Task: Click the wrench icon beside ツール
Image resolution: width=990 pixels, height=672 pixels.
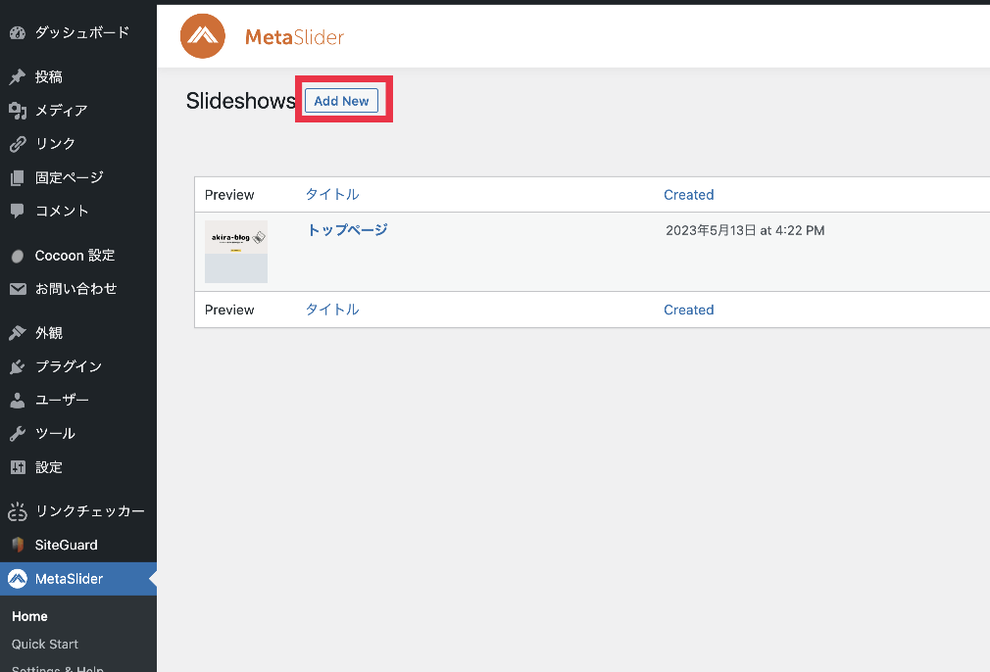Action: tap(18, 434)
